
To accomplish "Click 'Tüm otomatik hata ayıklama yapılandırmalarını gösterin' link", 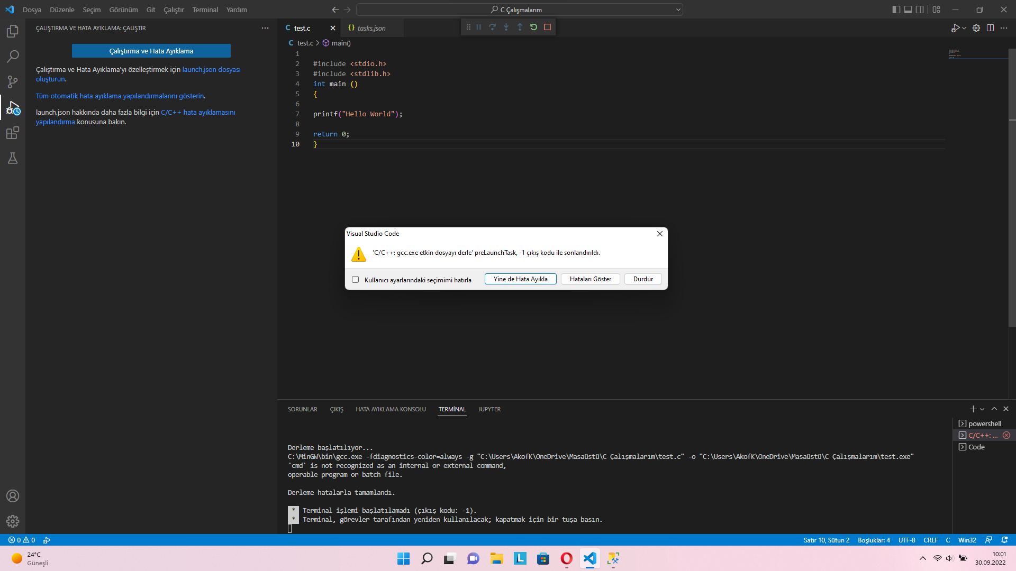I will pos(120,96).
